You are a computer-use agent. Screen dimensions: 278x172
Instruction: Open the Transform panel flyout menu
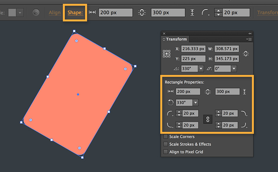[x=249, y=39]
